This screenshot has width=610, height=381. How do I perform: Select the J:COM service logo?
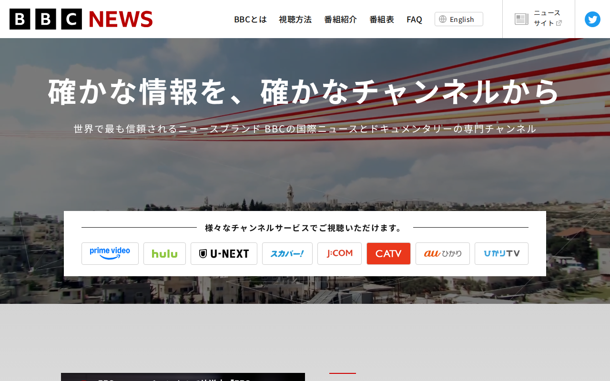(339, 253)
